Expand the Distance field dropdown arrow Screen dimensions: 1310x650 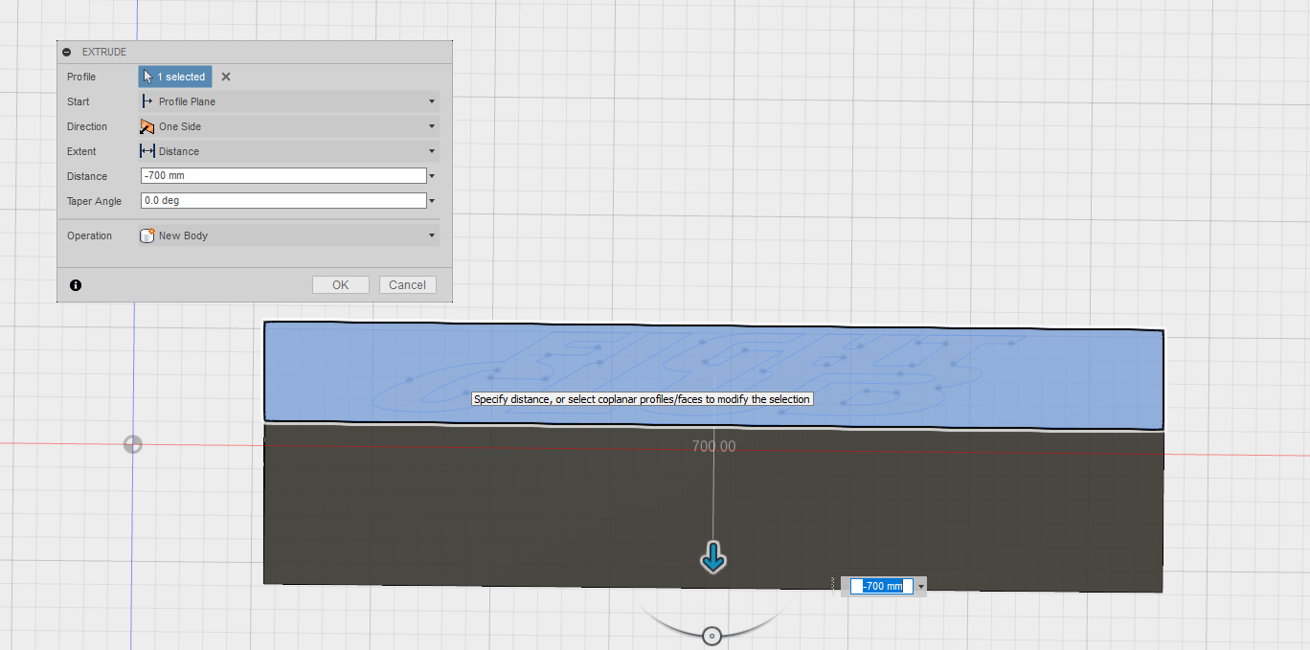point(433,176)
